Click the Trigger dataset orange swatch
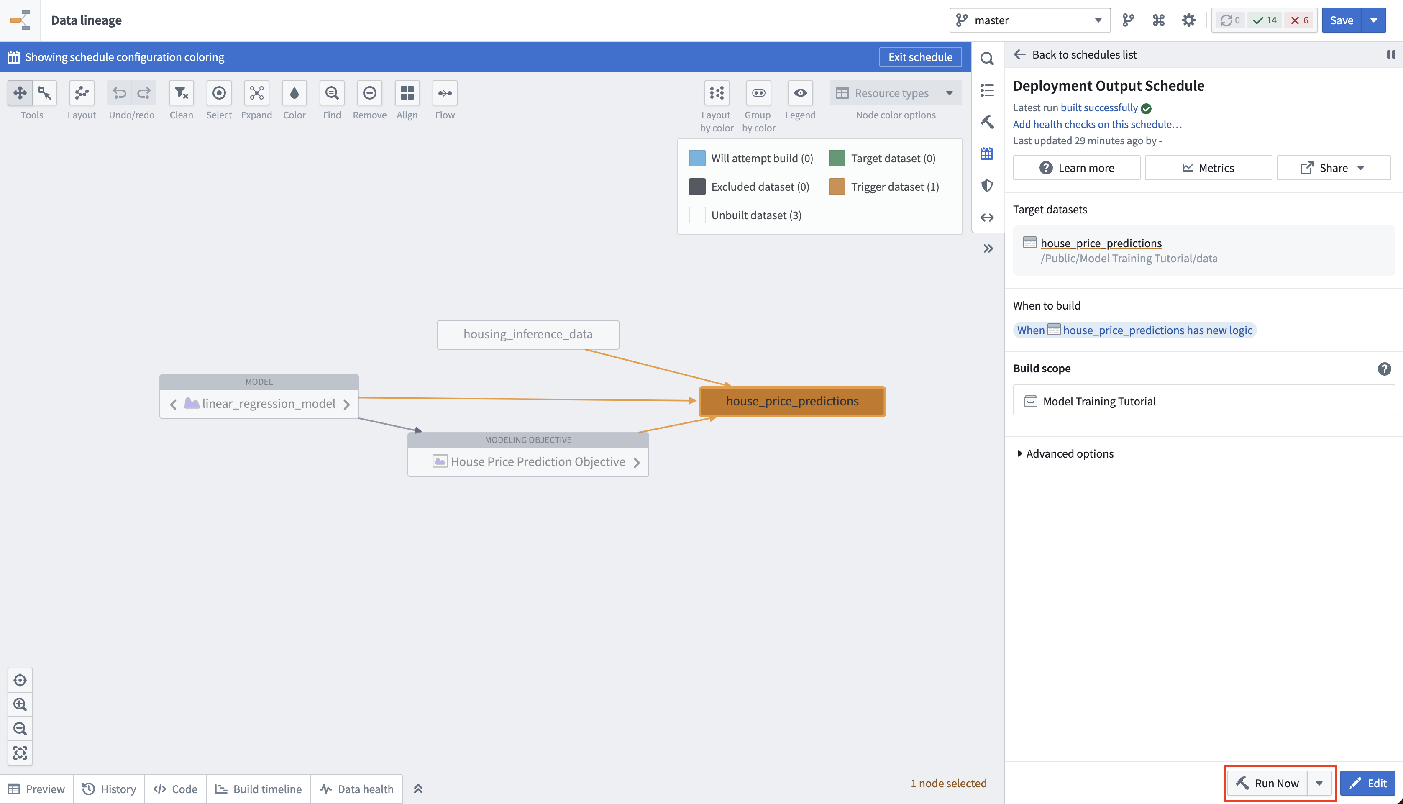1403x804 pixels. tap(837, 187)
